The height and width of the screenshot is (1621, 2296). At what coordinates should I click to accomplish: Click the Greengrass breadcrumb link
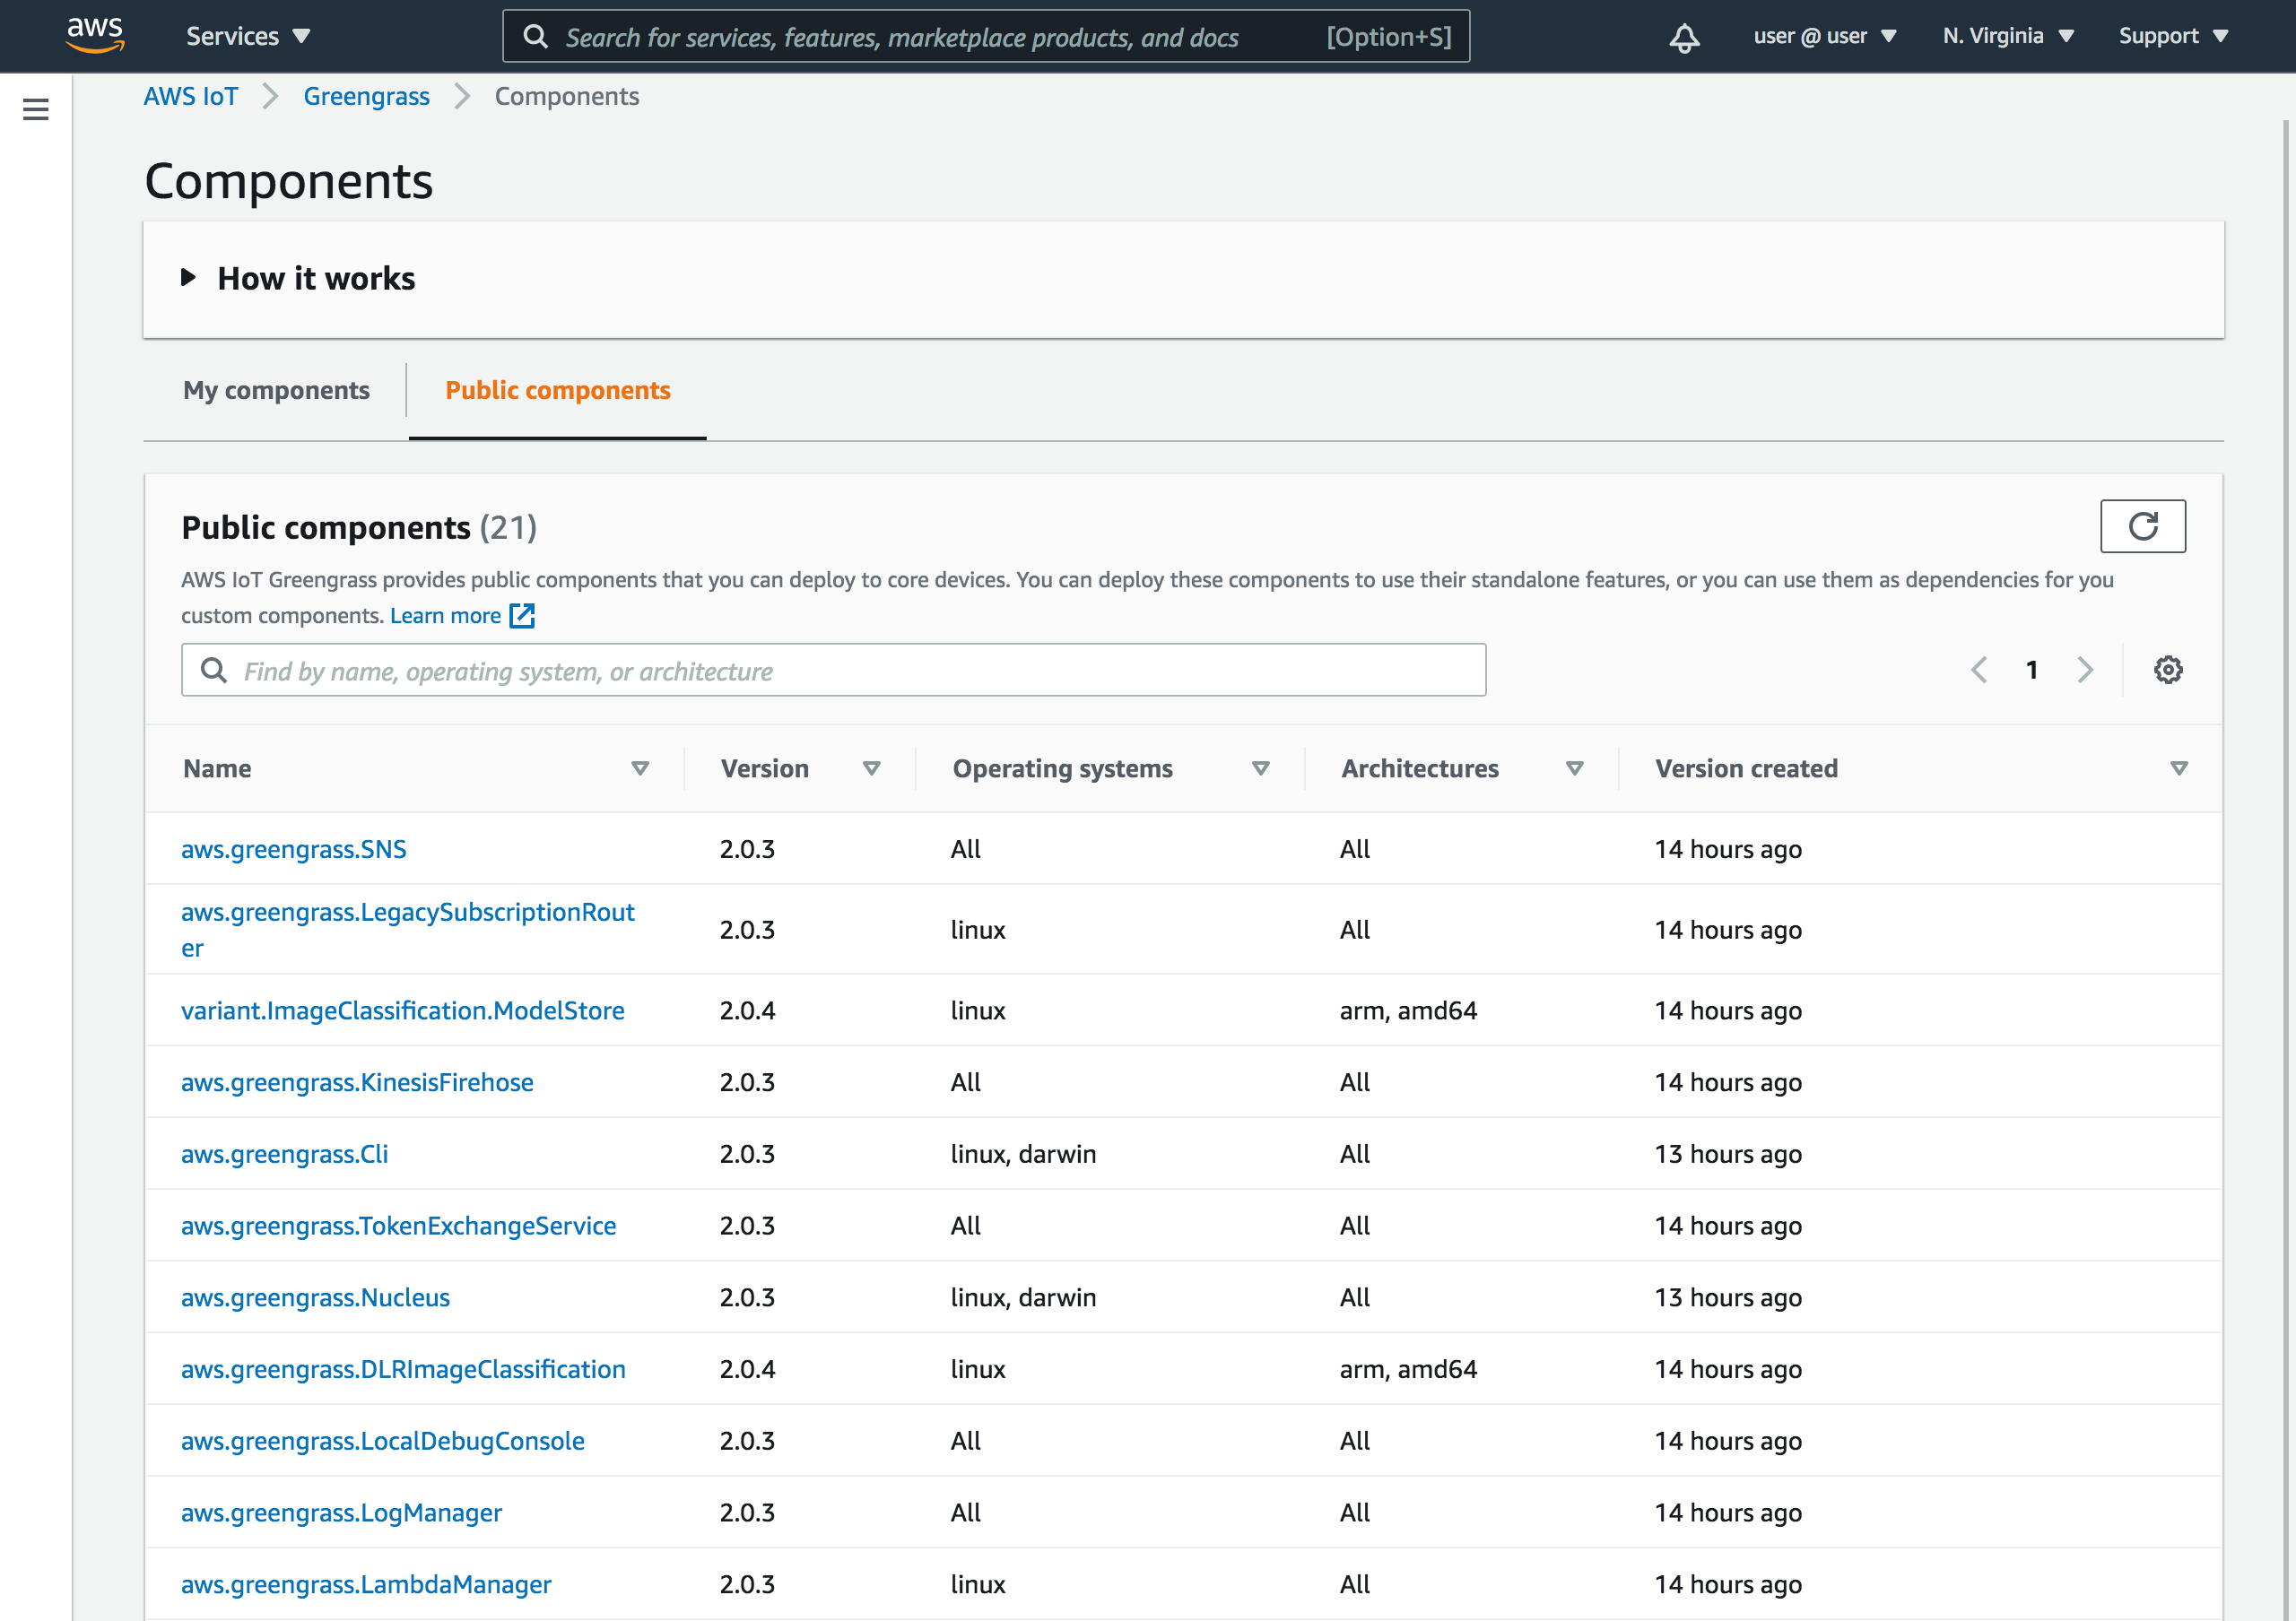point(366,96)
